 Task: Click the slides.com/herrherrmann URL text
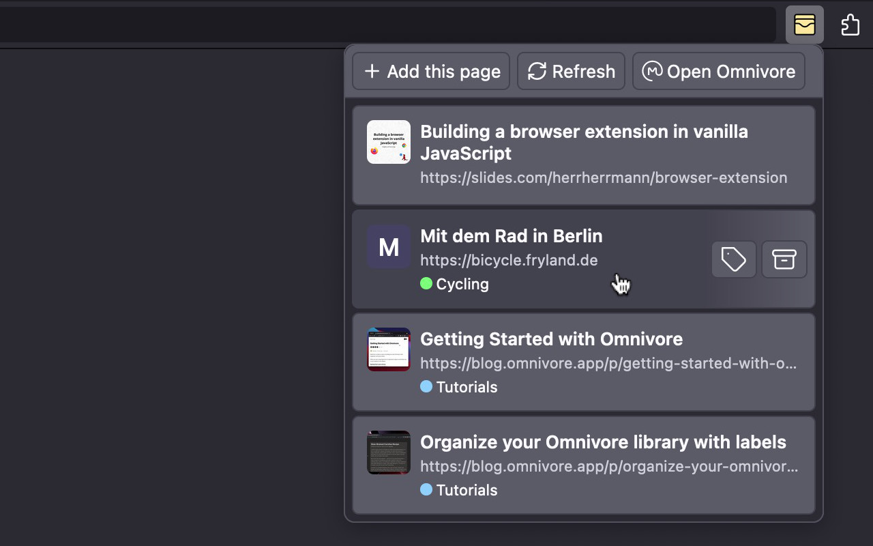[604, 177]
